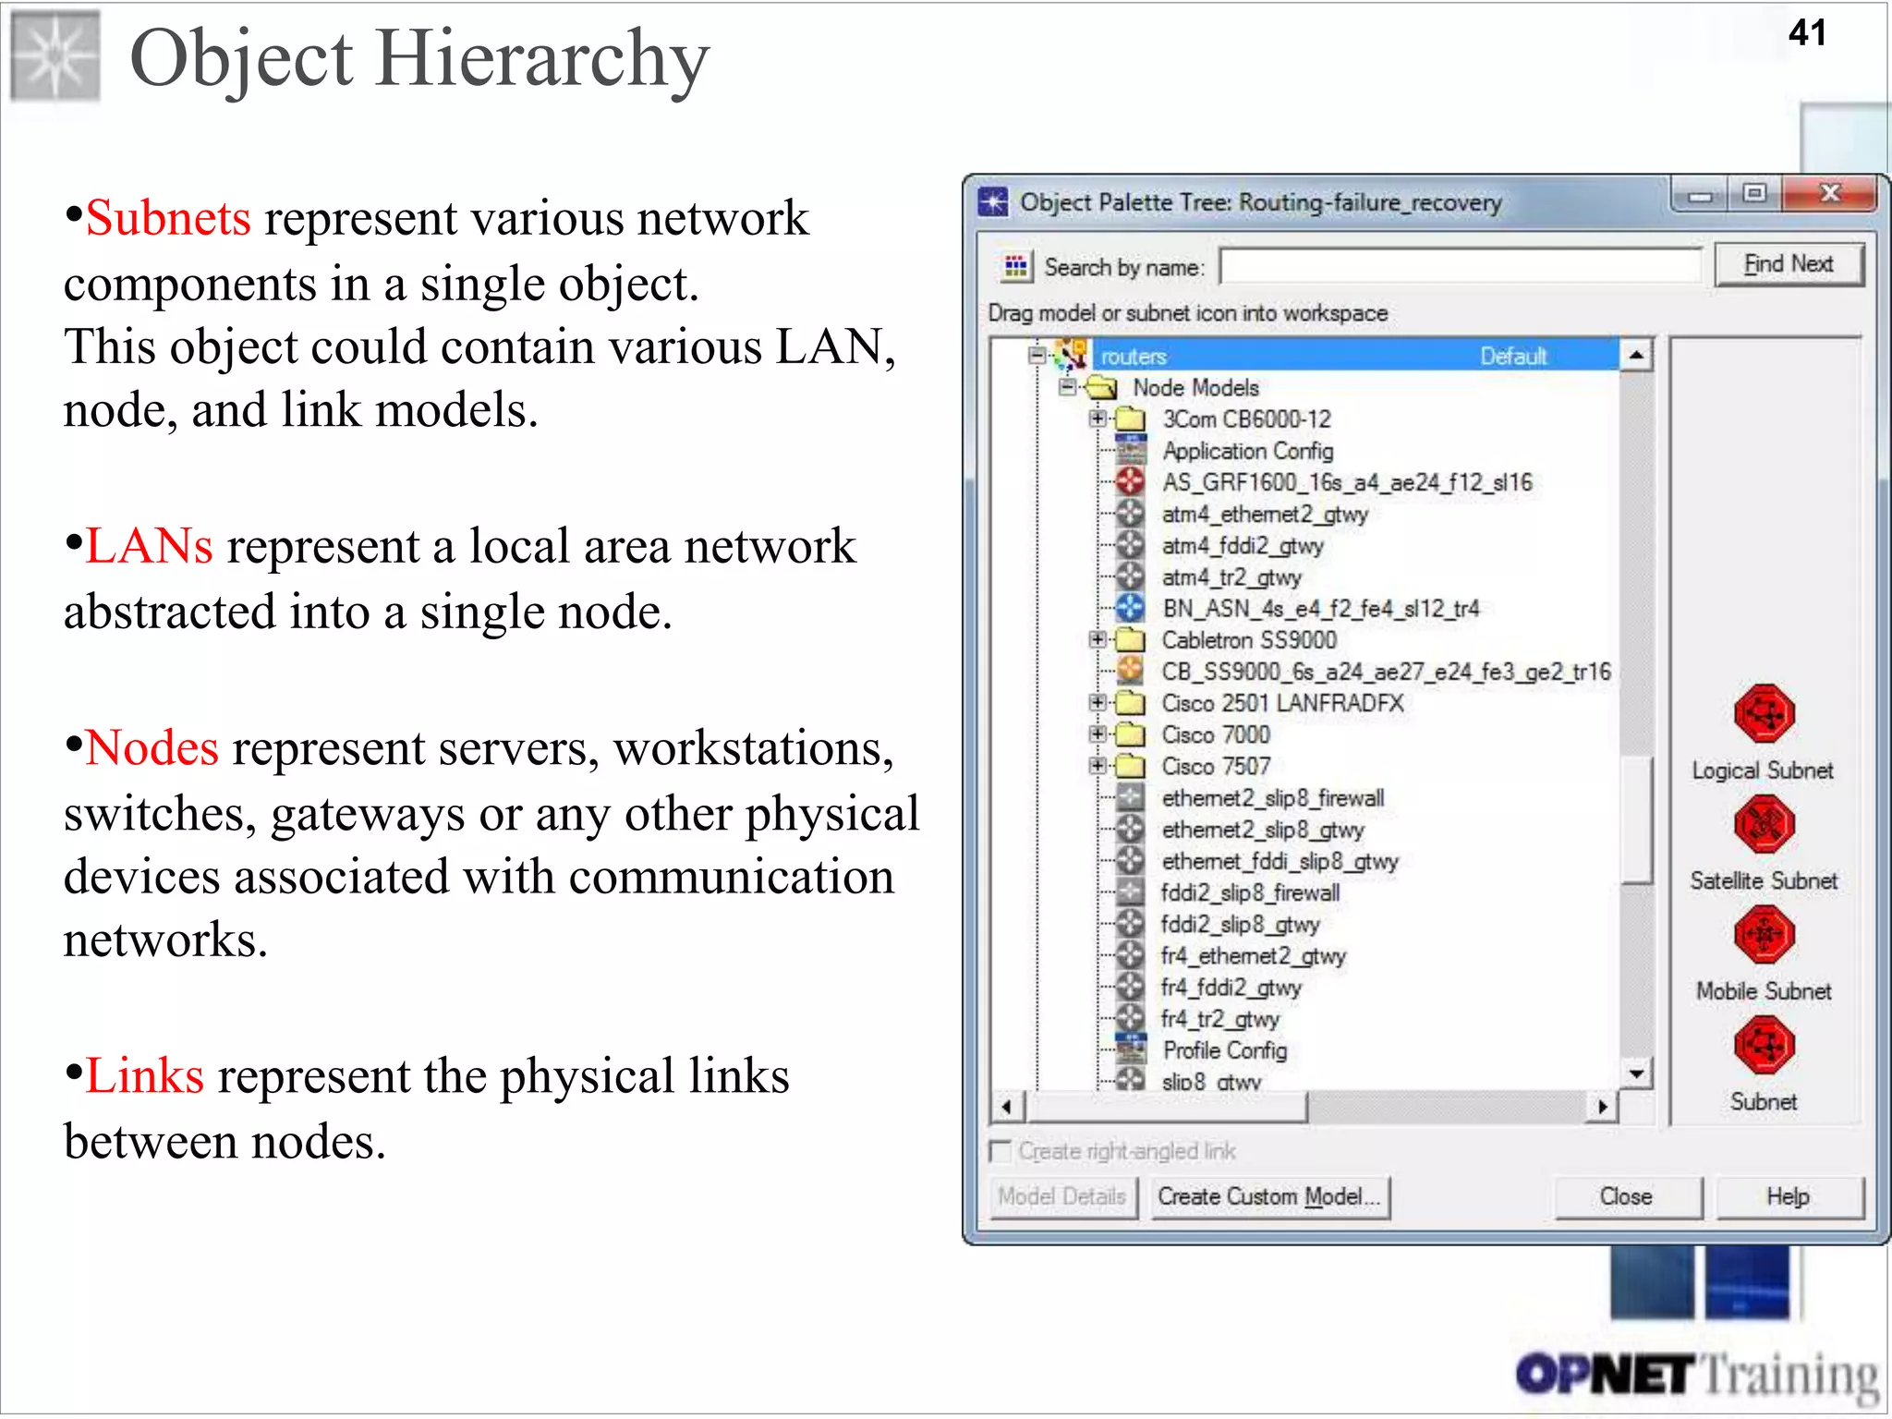Viewport: 1892px width, 1419px height.
Task: Click the fr4_tr2_gtwy icon
Action: (x=1131, y=1018)
